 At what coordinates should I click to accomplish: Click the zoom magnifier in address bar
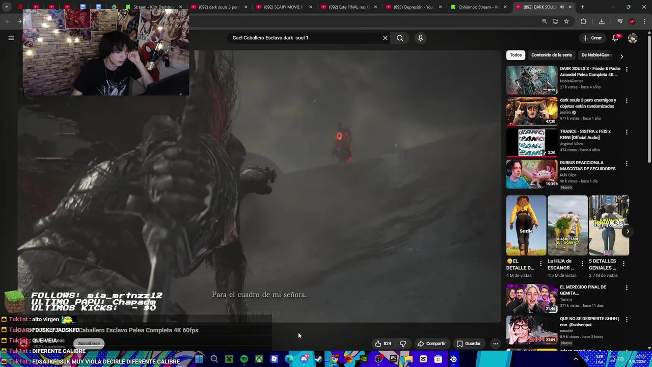(545, 21)
